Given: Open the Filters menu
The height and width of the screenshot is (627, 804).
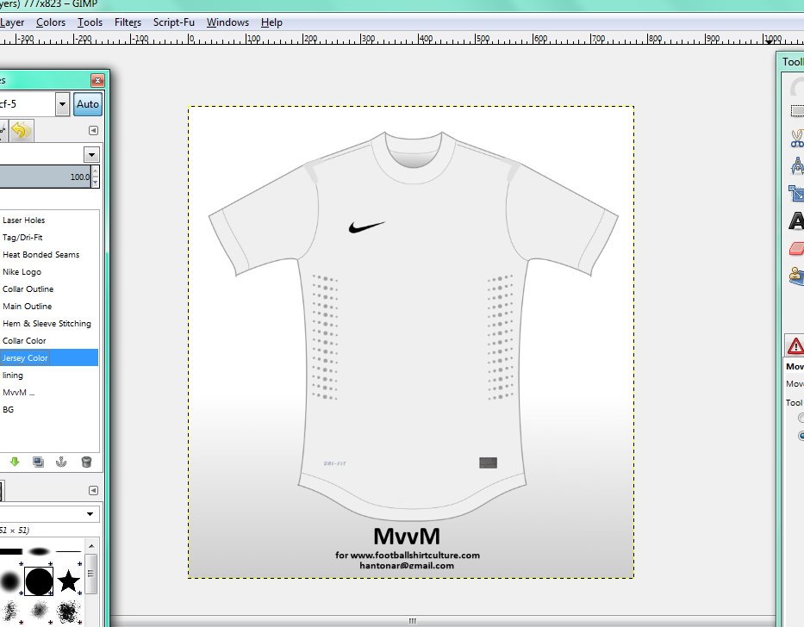Looking at the screenshot, I should click(x=128, y=22).
